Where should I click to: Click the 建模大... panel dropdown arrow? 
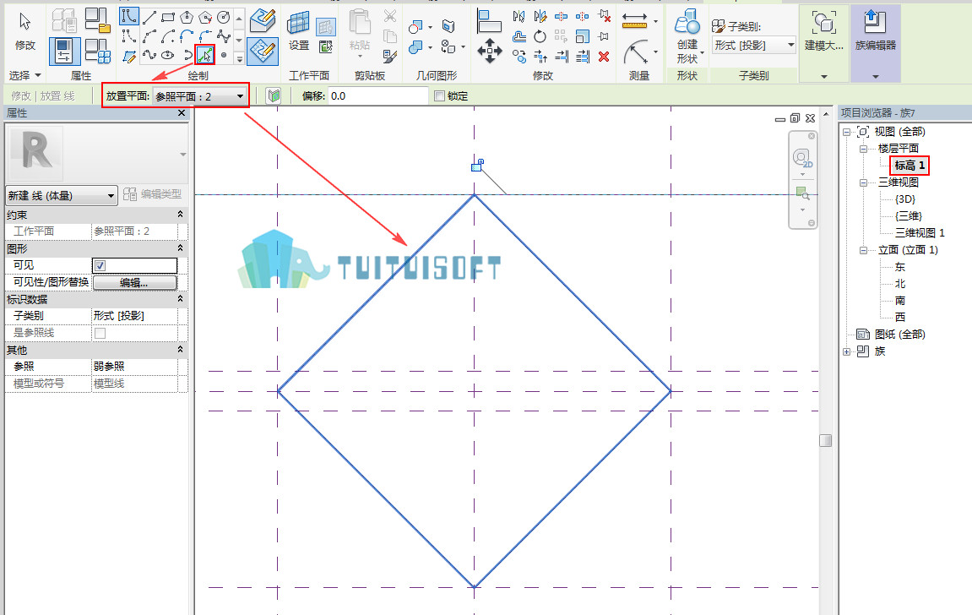point(824,76)
